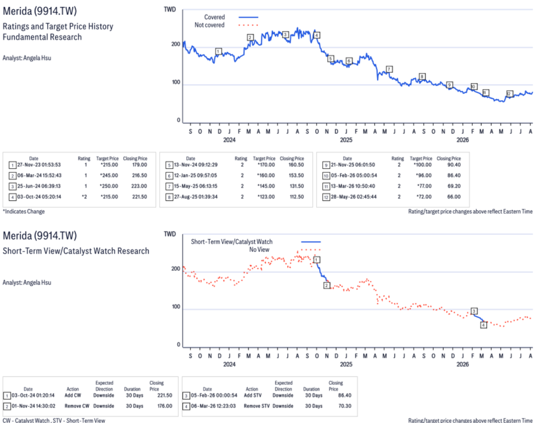
Task: Select the date '21-Nov-25 06:01:50'
Action: click(x=353, y=165)
